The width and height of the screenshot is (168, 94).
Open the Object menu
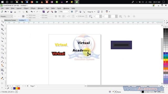[26, 8]
